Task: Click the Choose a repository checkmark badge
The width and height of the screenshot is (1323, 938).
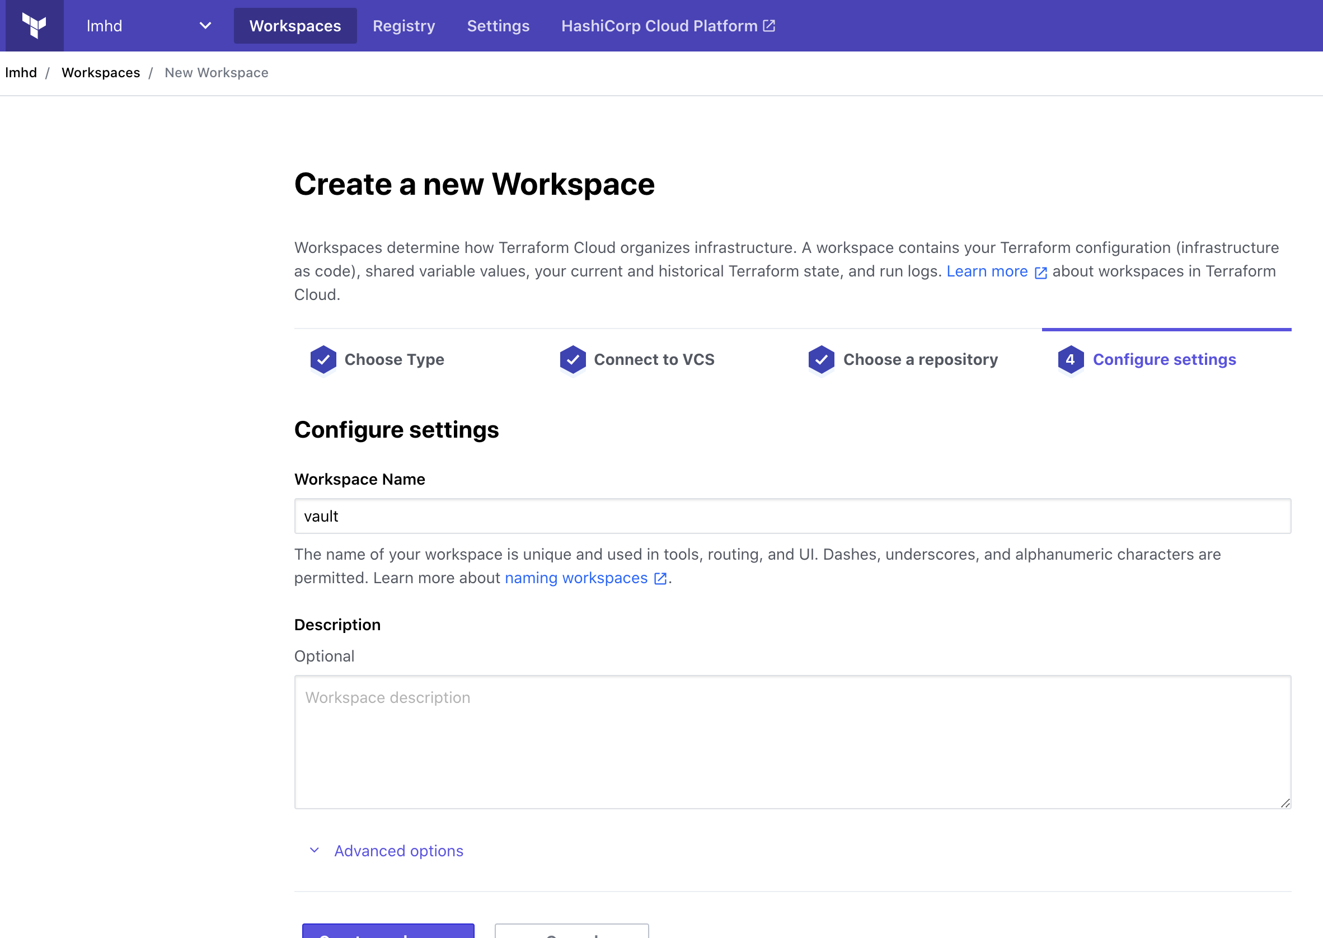Action: (x=821, y=359)
